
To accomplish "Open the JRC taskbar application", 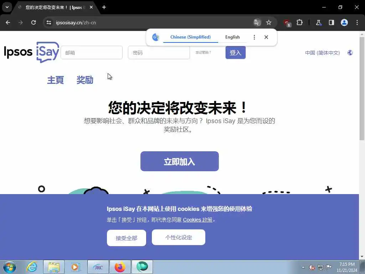I will [98, 267].
